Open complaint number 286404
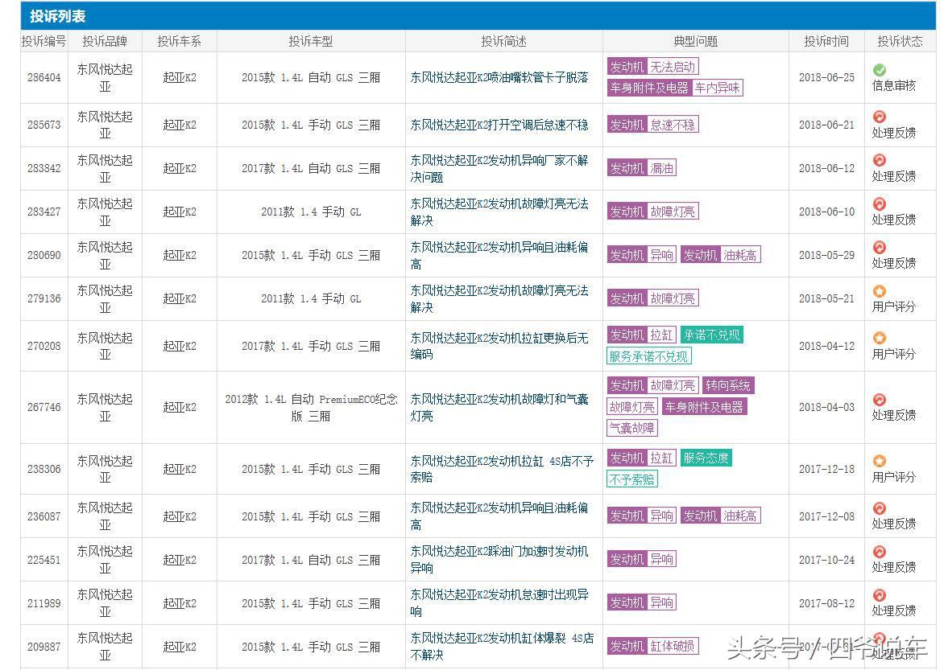This screenshot has height=670, width=944. coord(44,77)
